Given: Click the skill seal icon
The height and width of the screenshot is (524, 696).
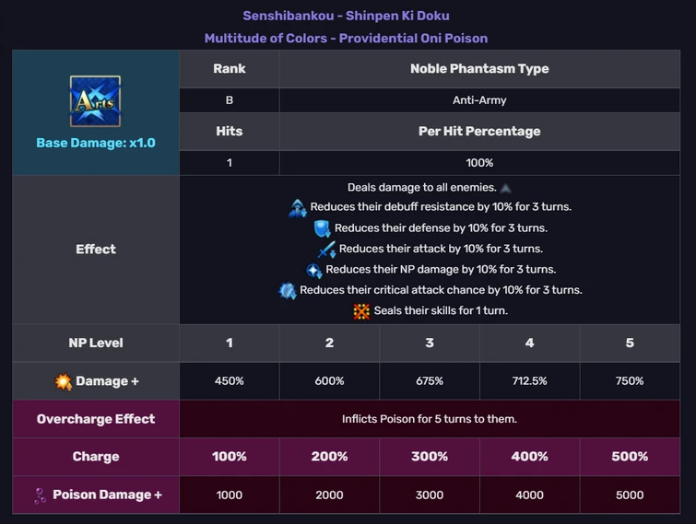Looking at the screenshot, I should 361,311.
